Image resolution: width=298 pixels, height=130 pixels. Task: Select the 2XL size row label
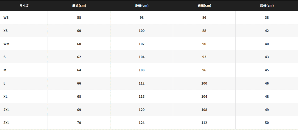[6, 110]
